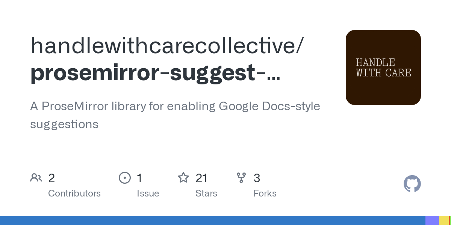The image size is (451, 225).
Task: Click the Stars label
Action: pos(206,193)
